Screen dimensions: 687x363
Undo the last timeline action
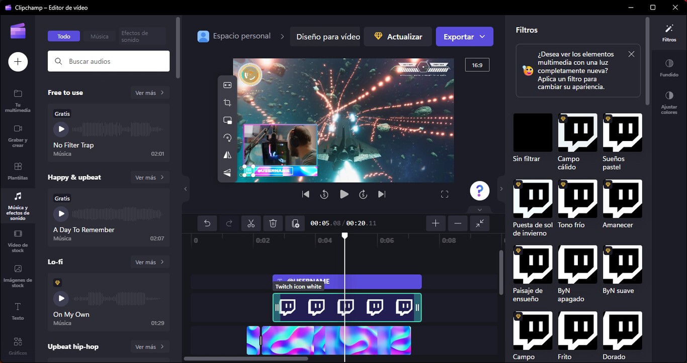pos(207,223)
